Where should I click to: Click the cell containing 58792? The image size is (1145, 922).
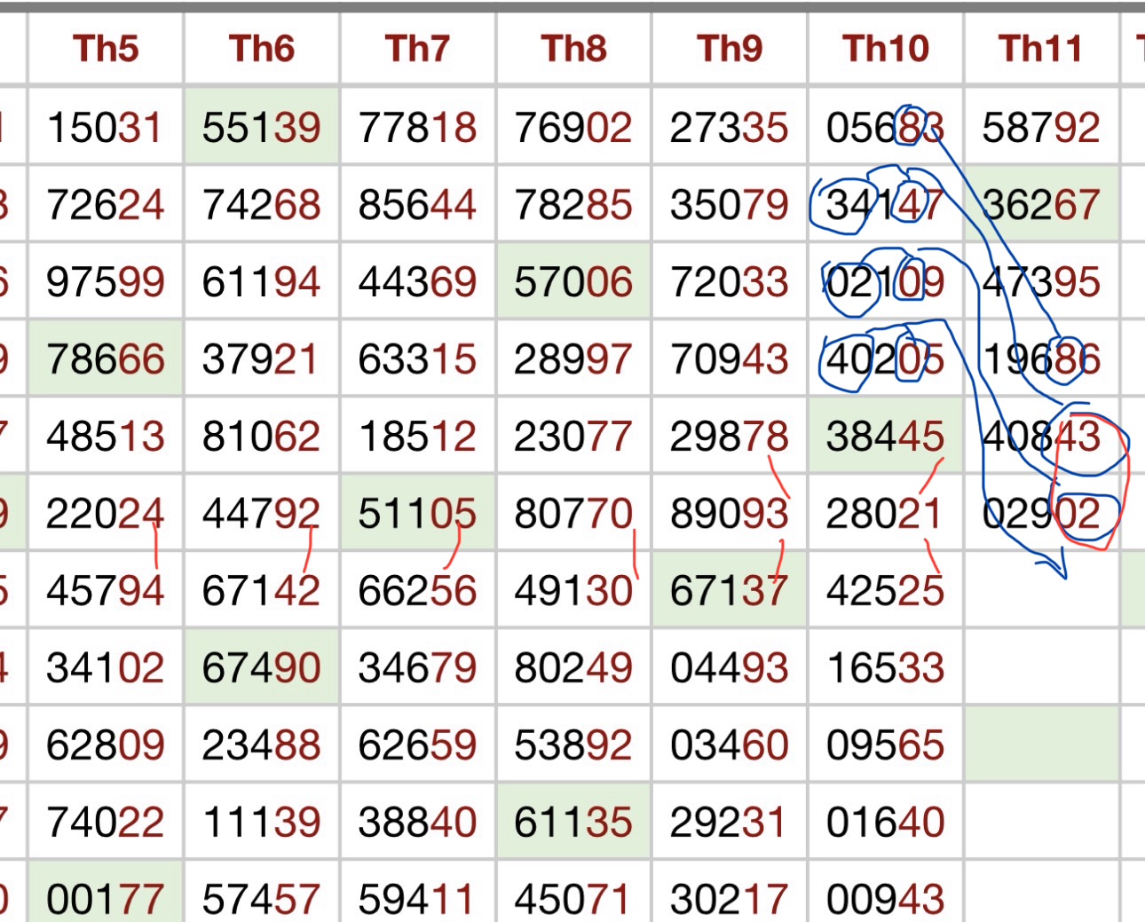point(1040,127)
